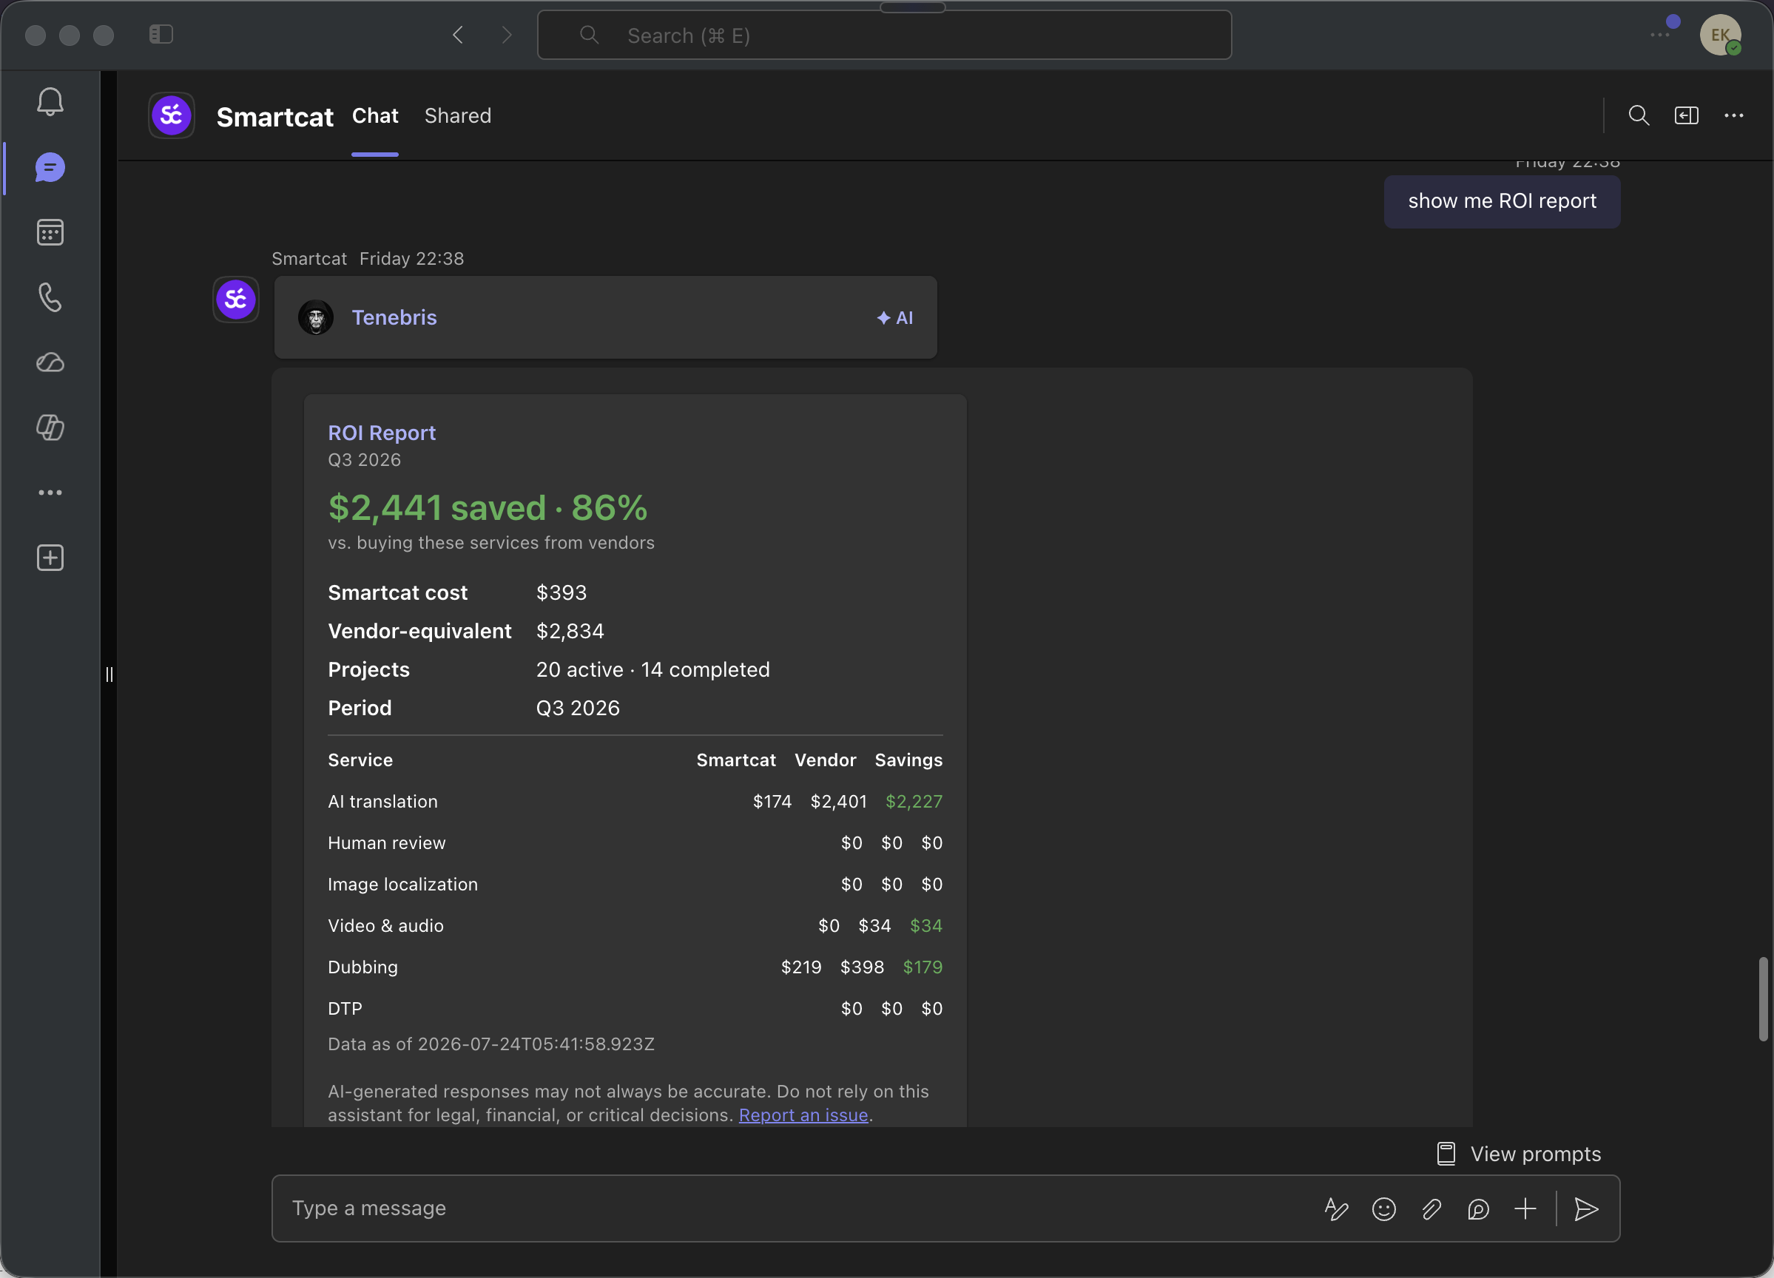
Task: Open the emoji picker
Action: (x=1383, y=1209)
